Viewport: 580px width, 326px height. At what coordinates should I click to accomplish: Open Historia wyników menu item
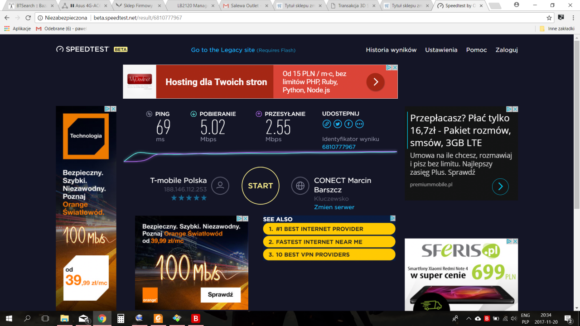(x=391, y=50)
